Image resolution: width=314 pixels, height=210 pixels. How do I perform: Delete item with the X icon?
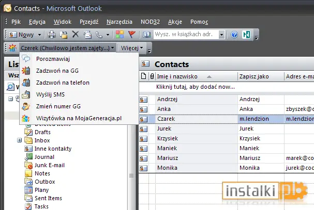point(76,35)
